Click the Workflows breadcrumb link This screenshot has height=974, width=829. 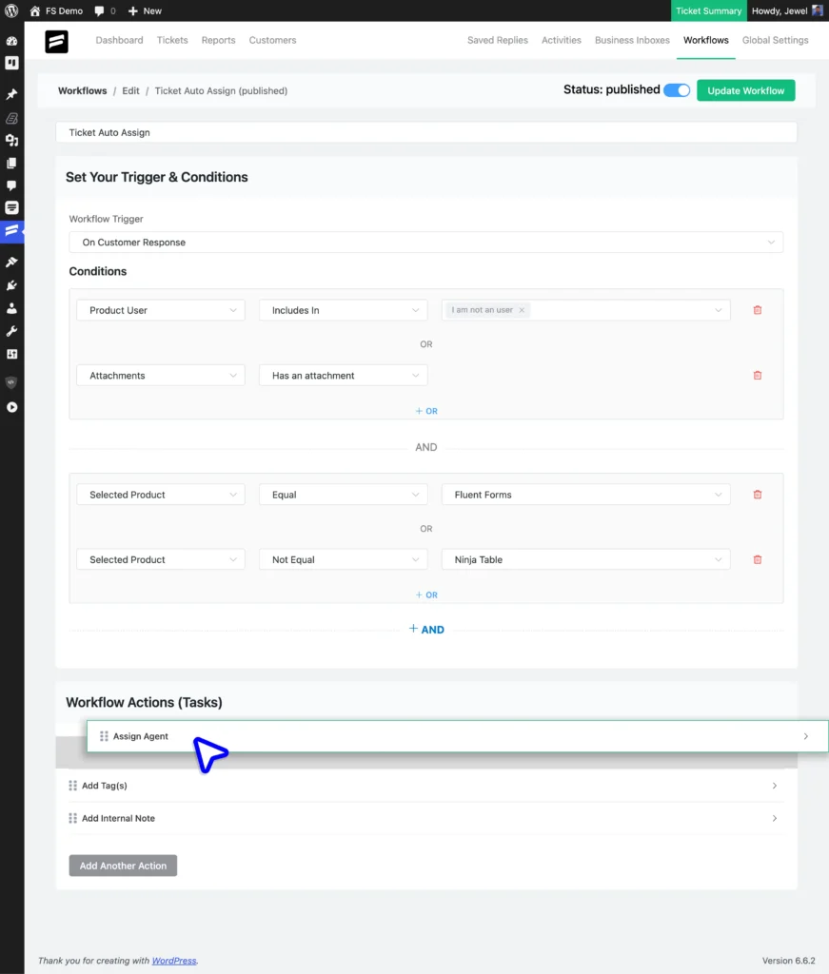(83, 90)
